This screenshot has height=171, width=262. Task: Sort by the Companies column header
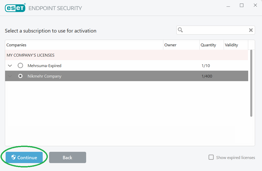16,45
